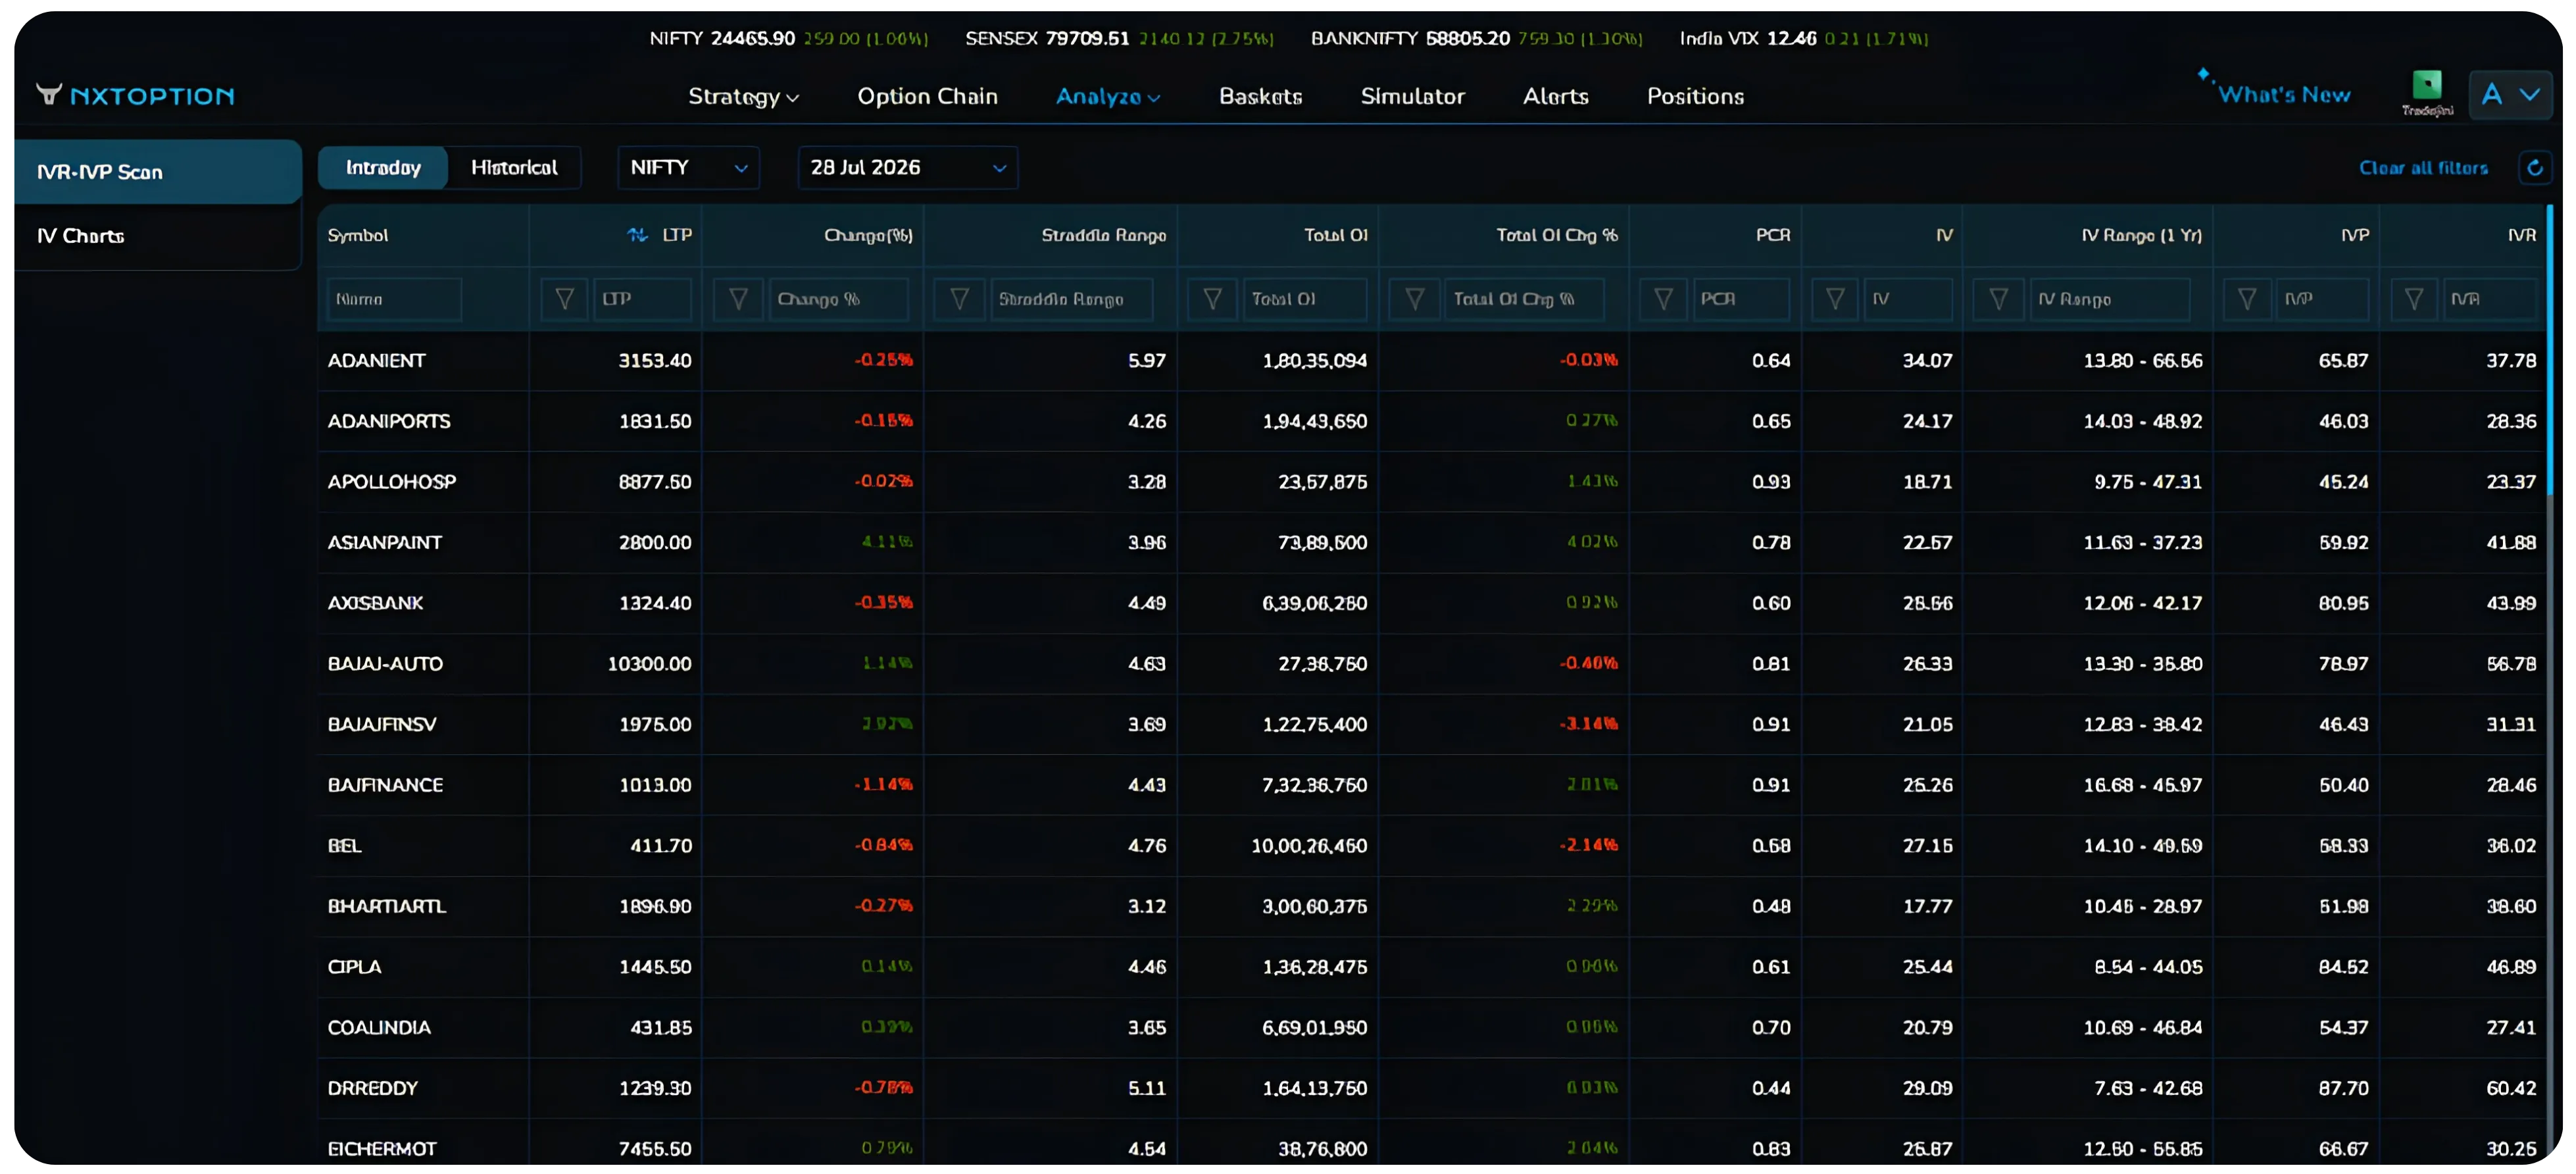Go to Positions

(x=1695, y=97)
